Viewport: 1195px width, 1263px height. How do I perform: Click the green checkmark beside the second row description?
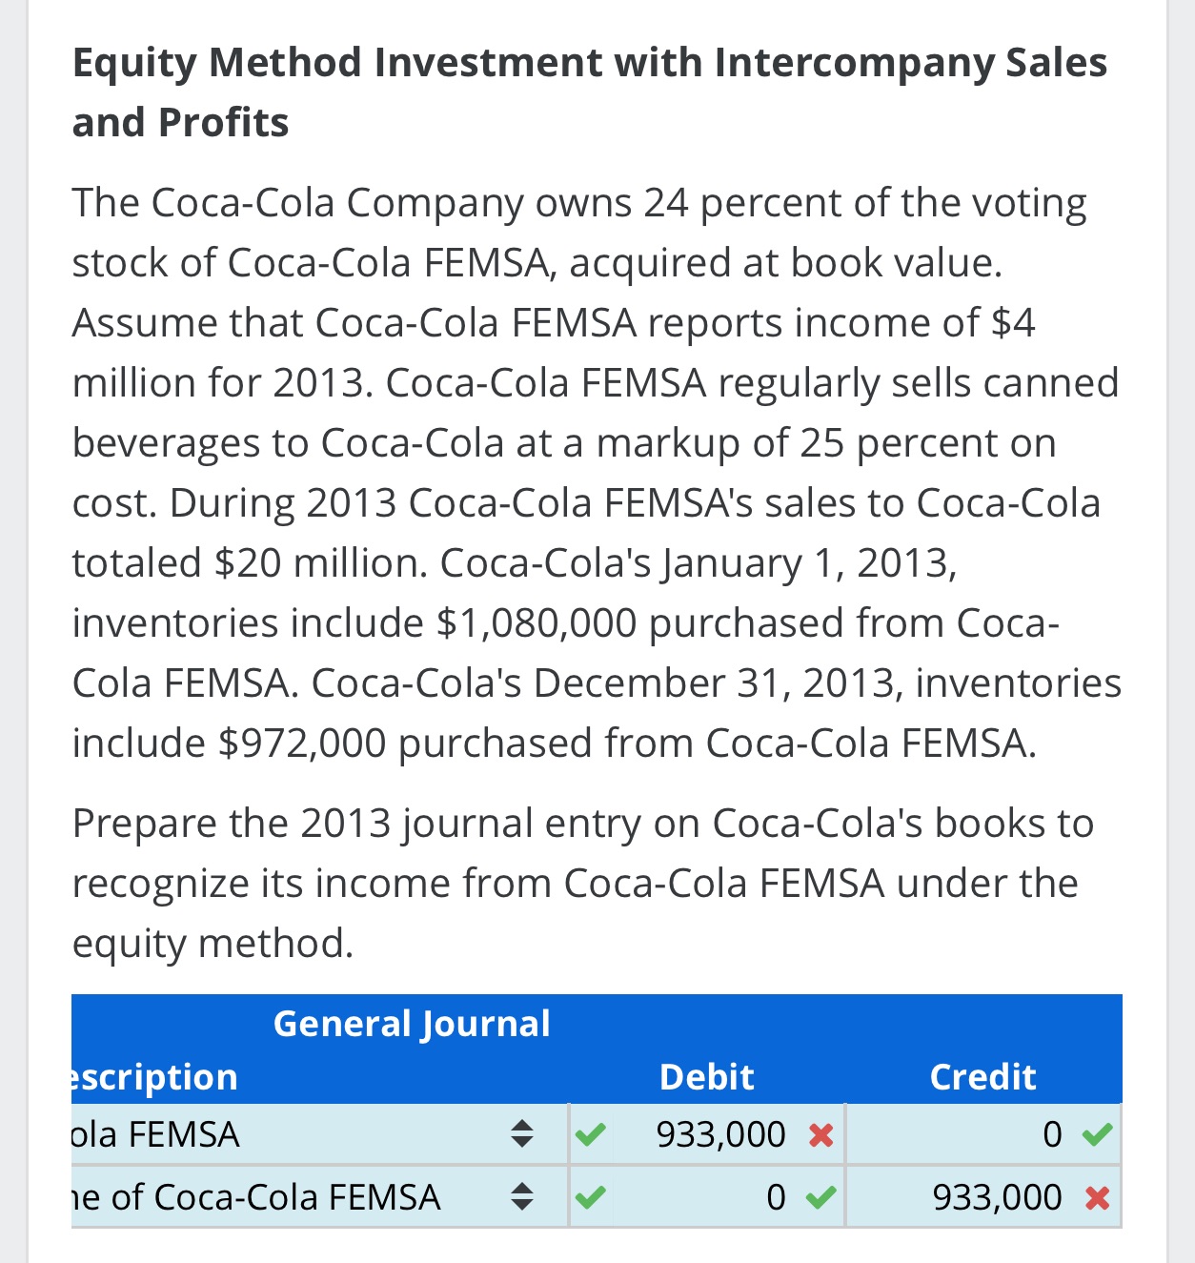tap(591, 1196)
